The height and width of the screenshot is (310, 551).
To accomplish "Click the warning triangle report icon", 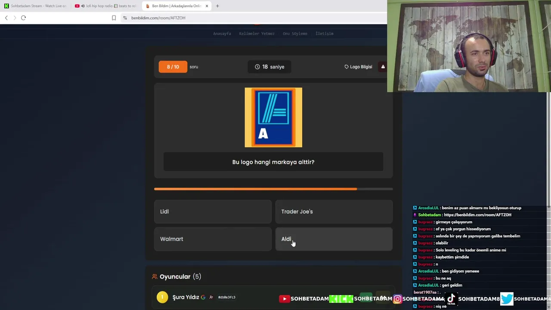I will click(383, 67).
